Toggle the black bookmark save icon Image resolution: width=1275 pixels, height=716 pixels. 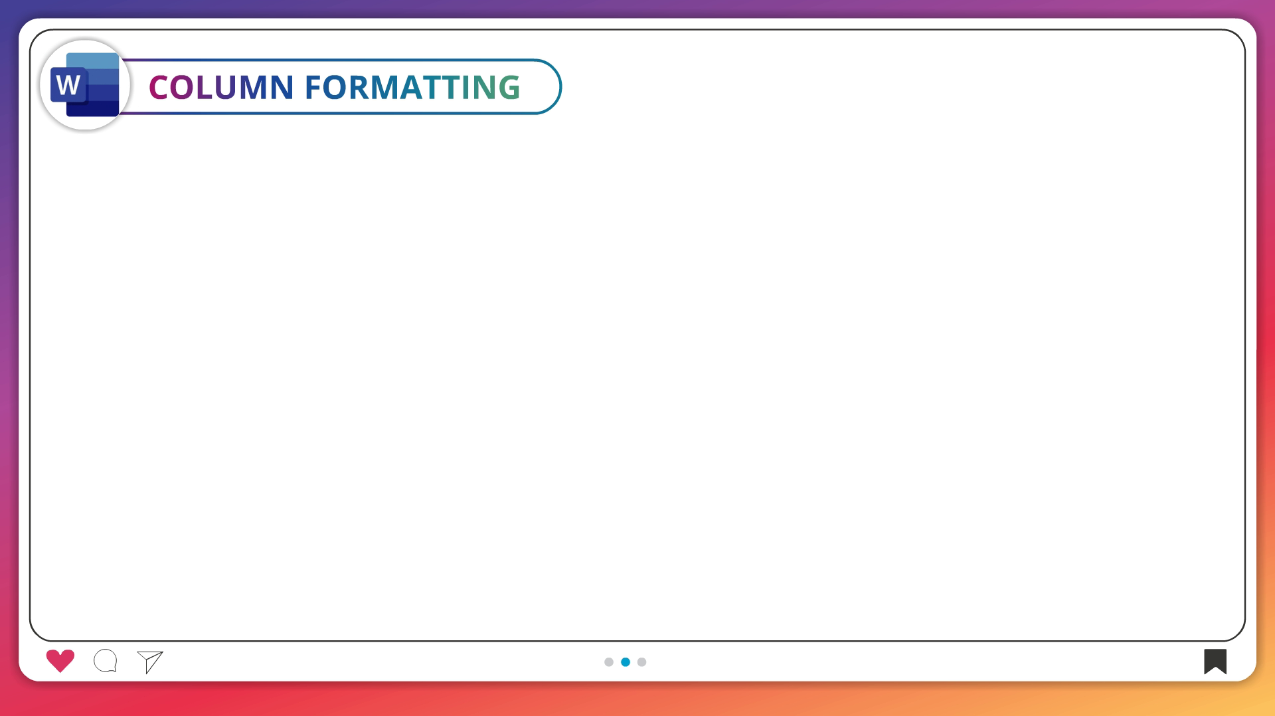click(1215, 662)
